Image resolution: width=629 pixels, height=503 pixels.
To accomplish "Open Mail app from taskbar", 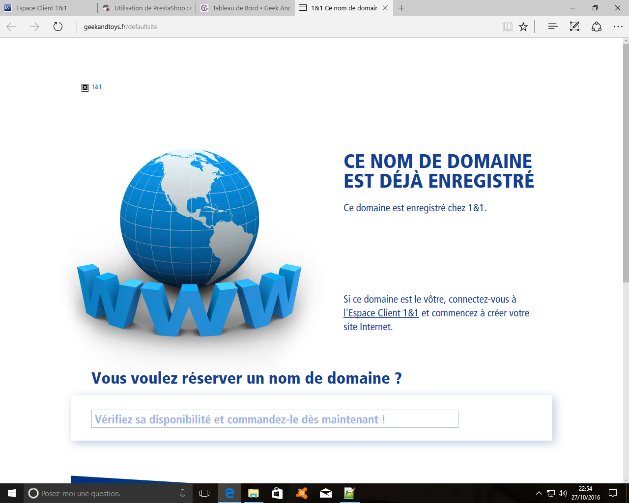I will click(325, 493).
